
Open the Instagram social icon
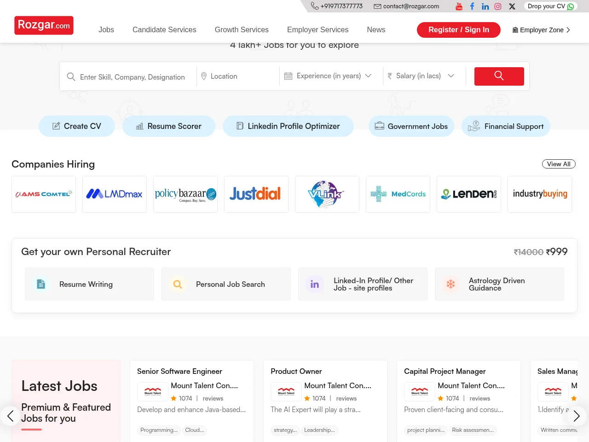click(x=498, y=6)
